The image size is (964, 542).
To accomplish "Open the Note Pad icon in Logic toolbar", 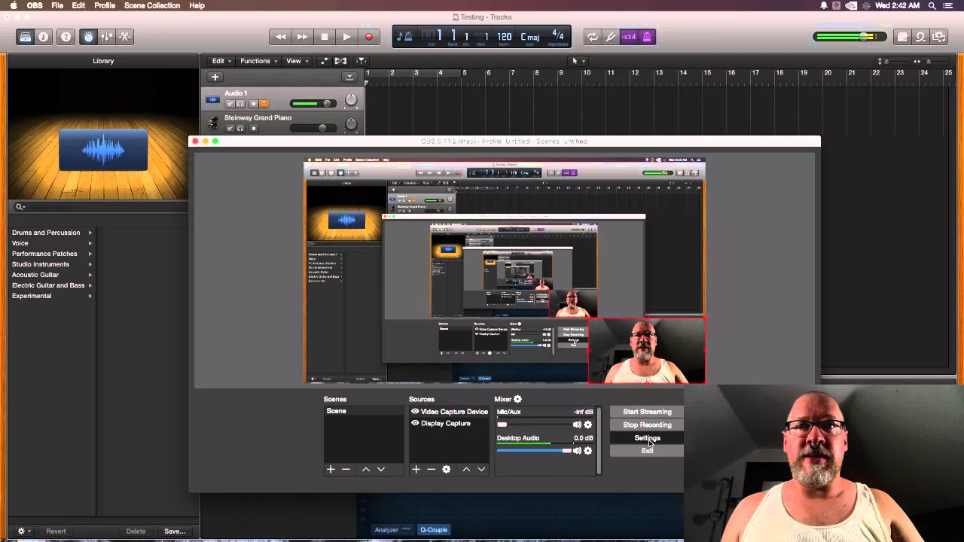I will click(902, 37).
